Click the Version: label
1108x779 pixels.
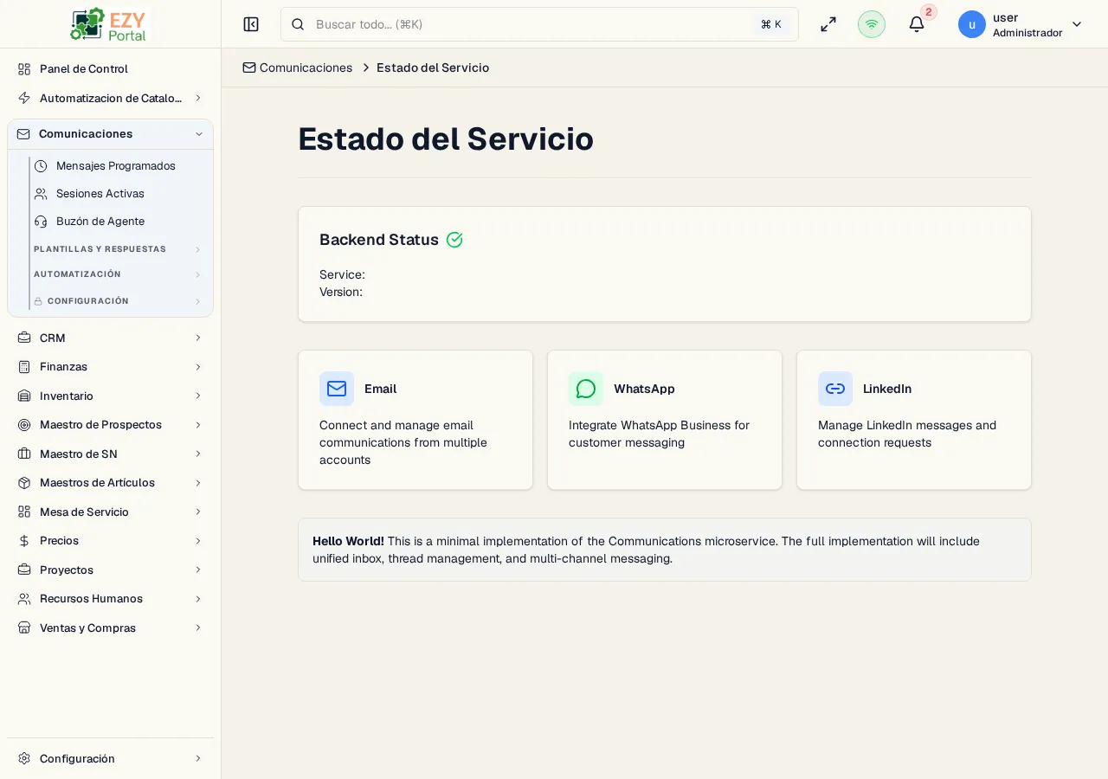[341, 292]
